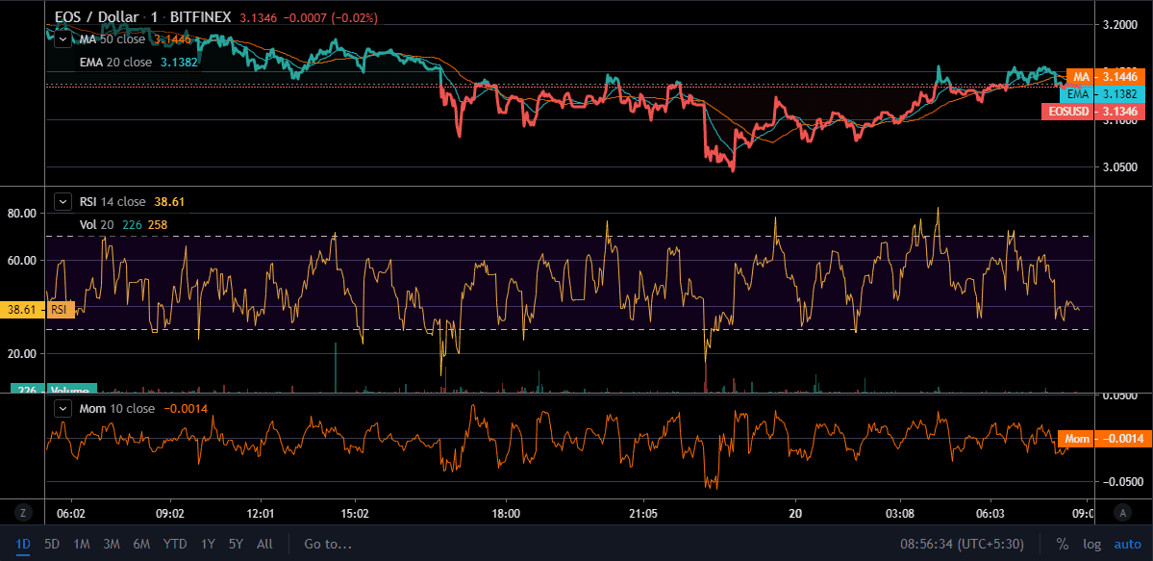Click the 21:05 time axis label
This screenshot has height=561, width=1153.
[x=642, y=513]
